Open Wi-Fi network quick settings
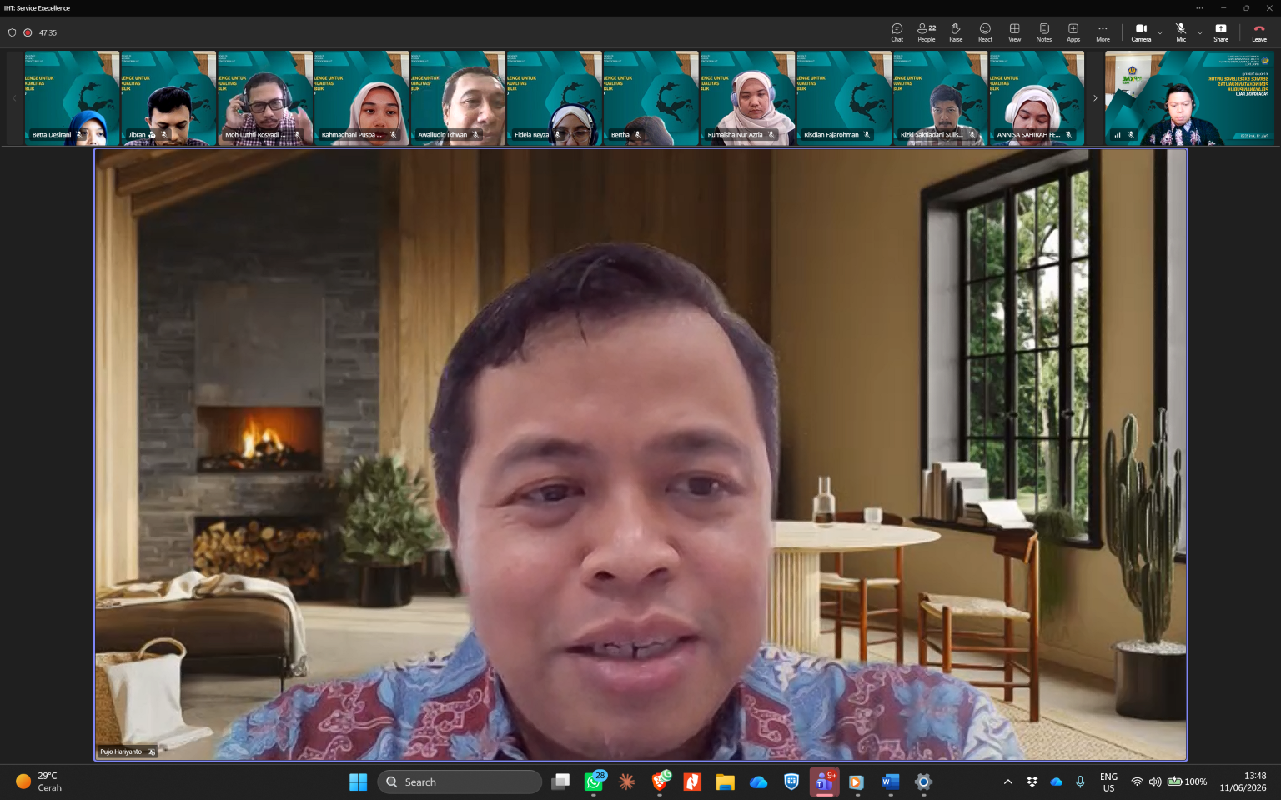Image resolution: width=1281 pixels, height=800 pixels. coord(1137,782)
